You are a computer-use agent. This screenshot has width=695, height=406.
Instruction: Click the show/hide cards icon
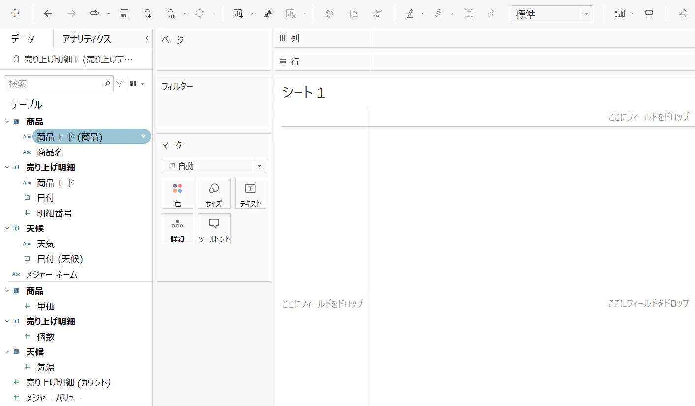coord(620,14)
